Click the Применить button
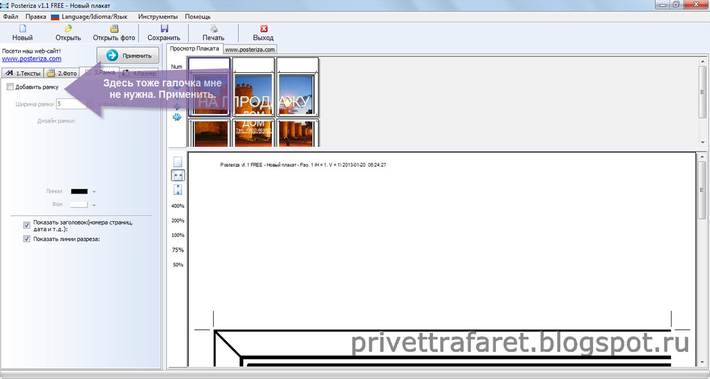 [x=128, y=56]
